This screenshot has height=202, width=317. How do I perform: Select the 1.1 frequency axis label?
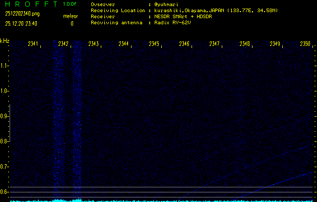tap(5, 66)
